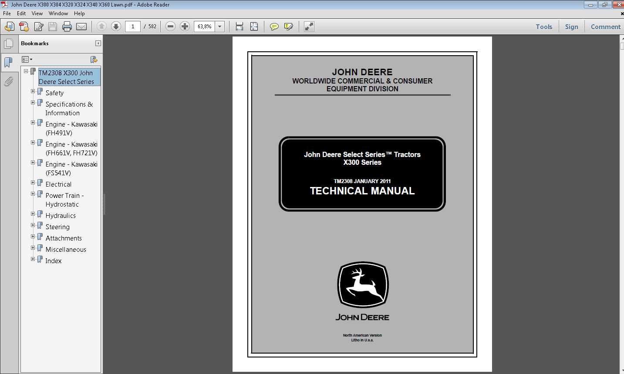Expand Engine - Kawasaki (FH491V) bookmark
Viewport: 624px width, 374px height.
click(33, 123)
